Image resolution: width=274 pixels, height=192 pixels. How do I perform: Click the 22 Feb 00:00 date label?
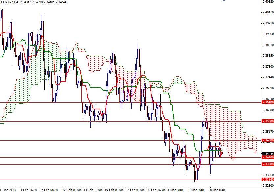135,190
